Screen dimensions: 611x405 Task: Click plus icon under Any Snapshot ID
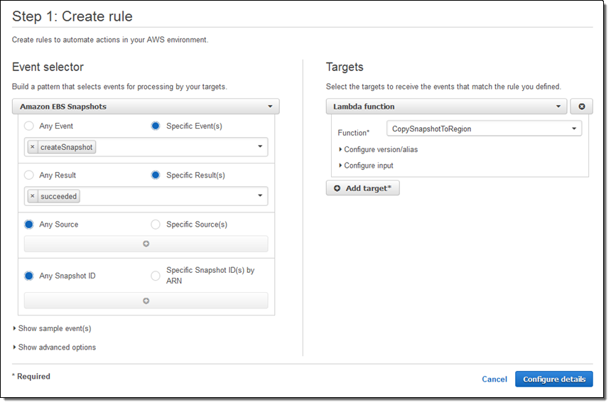coord(146,301)
